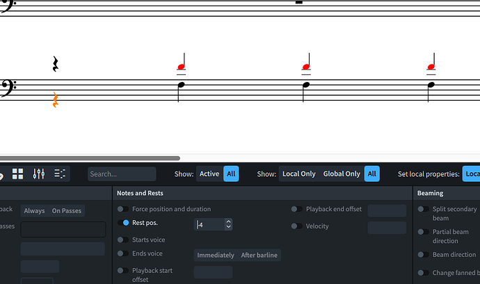
Task: Toggle Change fanned beam property
Action: pyautogui.click(x=424, y=273)
